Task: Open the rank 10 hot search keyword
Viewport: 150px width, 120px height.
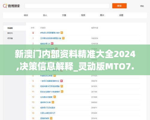Action: point(50,86)
